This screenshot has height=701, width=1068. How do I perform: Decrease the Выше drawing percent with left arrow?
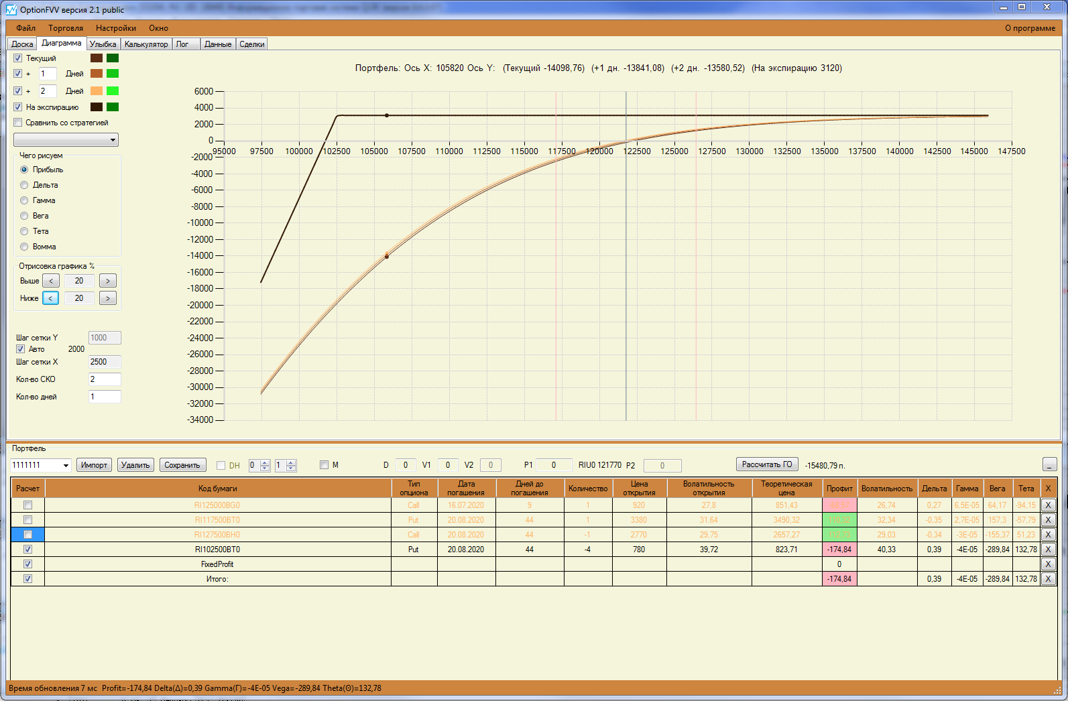pos(51,281)
